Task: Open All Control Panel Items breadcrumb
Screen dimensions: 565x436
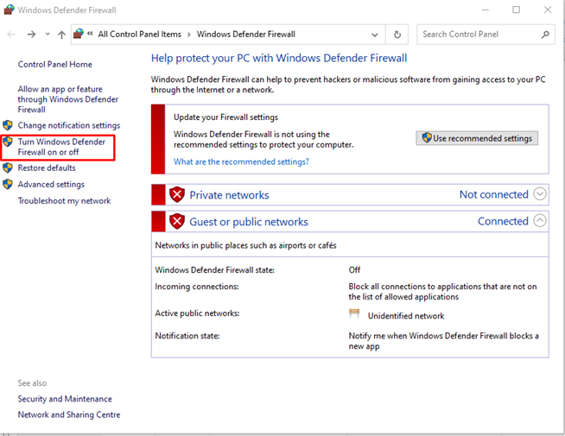Action: click(139, 35)
